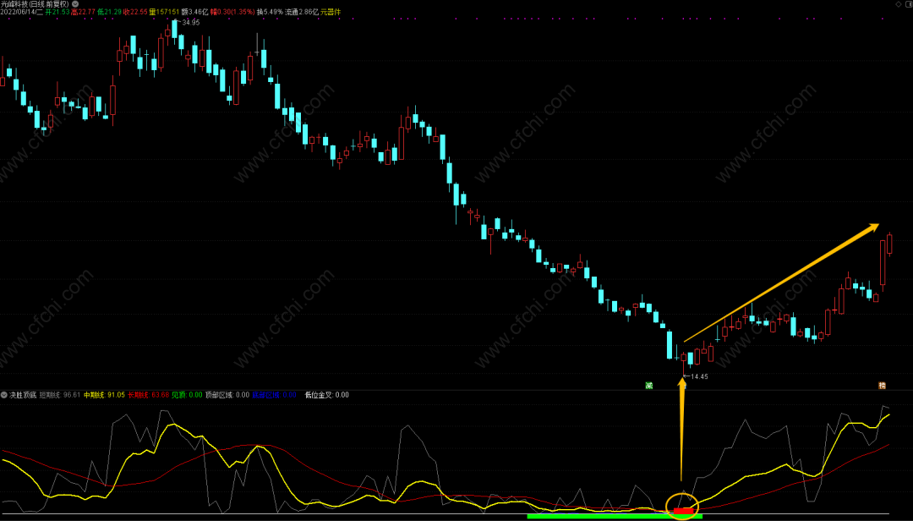The height and width of the screenshot is (521, 913).
Task: Click the stock title 光峰科技(日线 前复权)
Action: (x=35, y=3)
